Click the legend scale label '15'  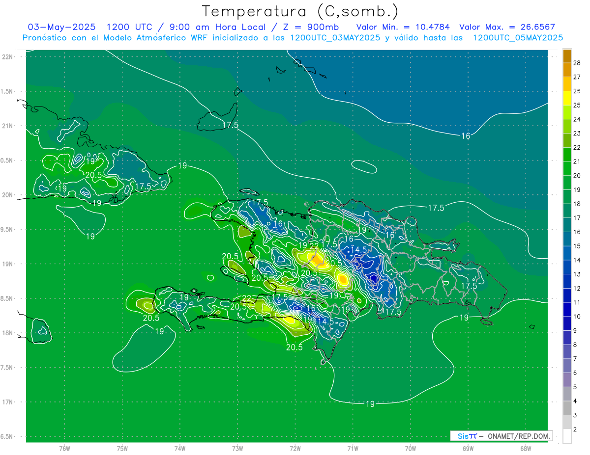[577, 246]
